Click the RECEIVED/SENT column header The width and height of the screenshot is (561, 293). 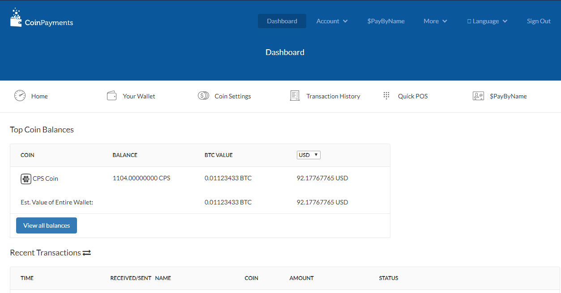point(131,278)
